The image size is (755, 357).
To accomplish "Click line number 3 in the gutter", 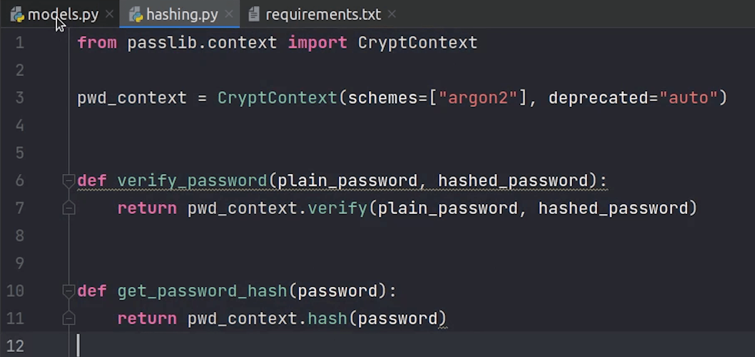I will pos(20,98).
